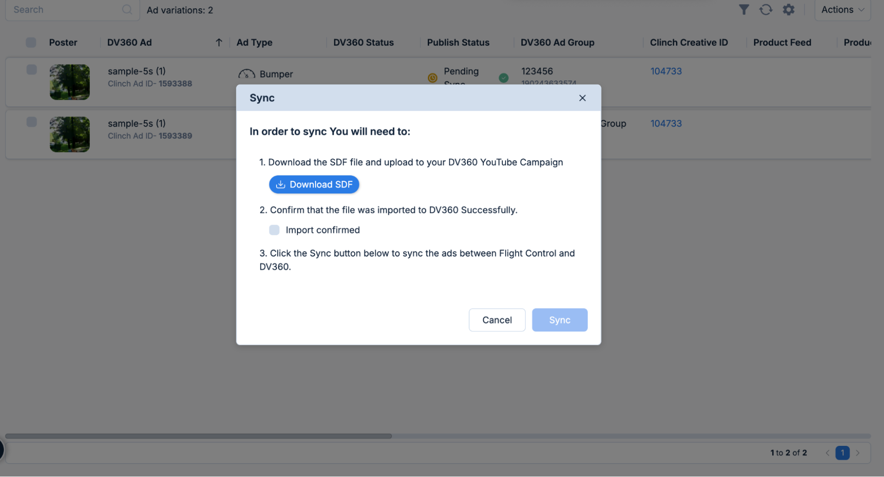Select page 1 in pagination
This screenshot has height=477, width=884.
tap(842, 453)
